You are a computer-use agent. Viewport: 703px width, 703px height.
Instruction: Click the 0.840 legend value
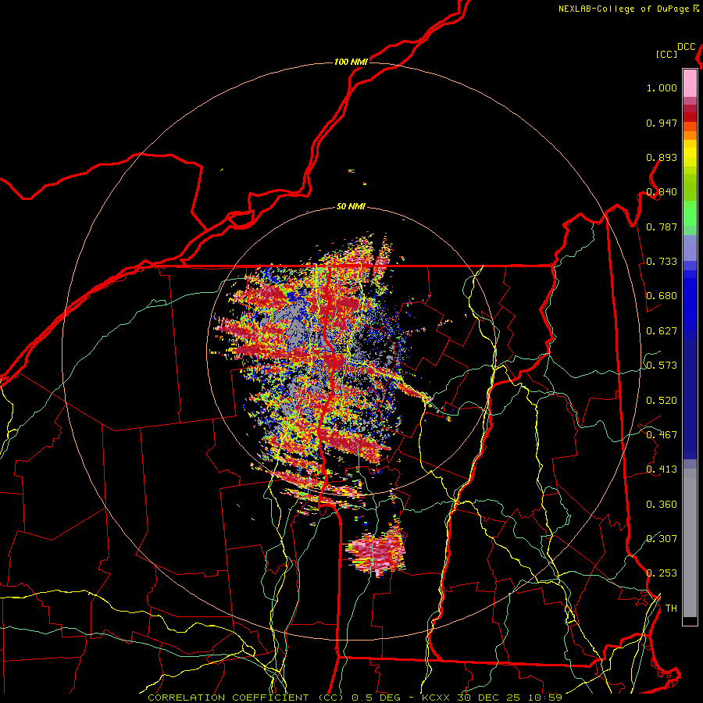(662, 192)
